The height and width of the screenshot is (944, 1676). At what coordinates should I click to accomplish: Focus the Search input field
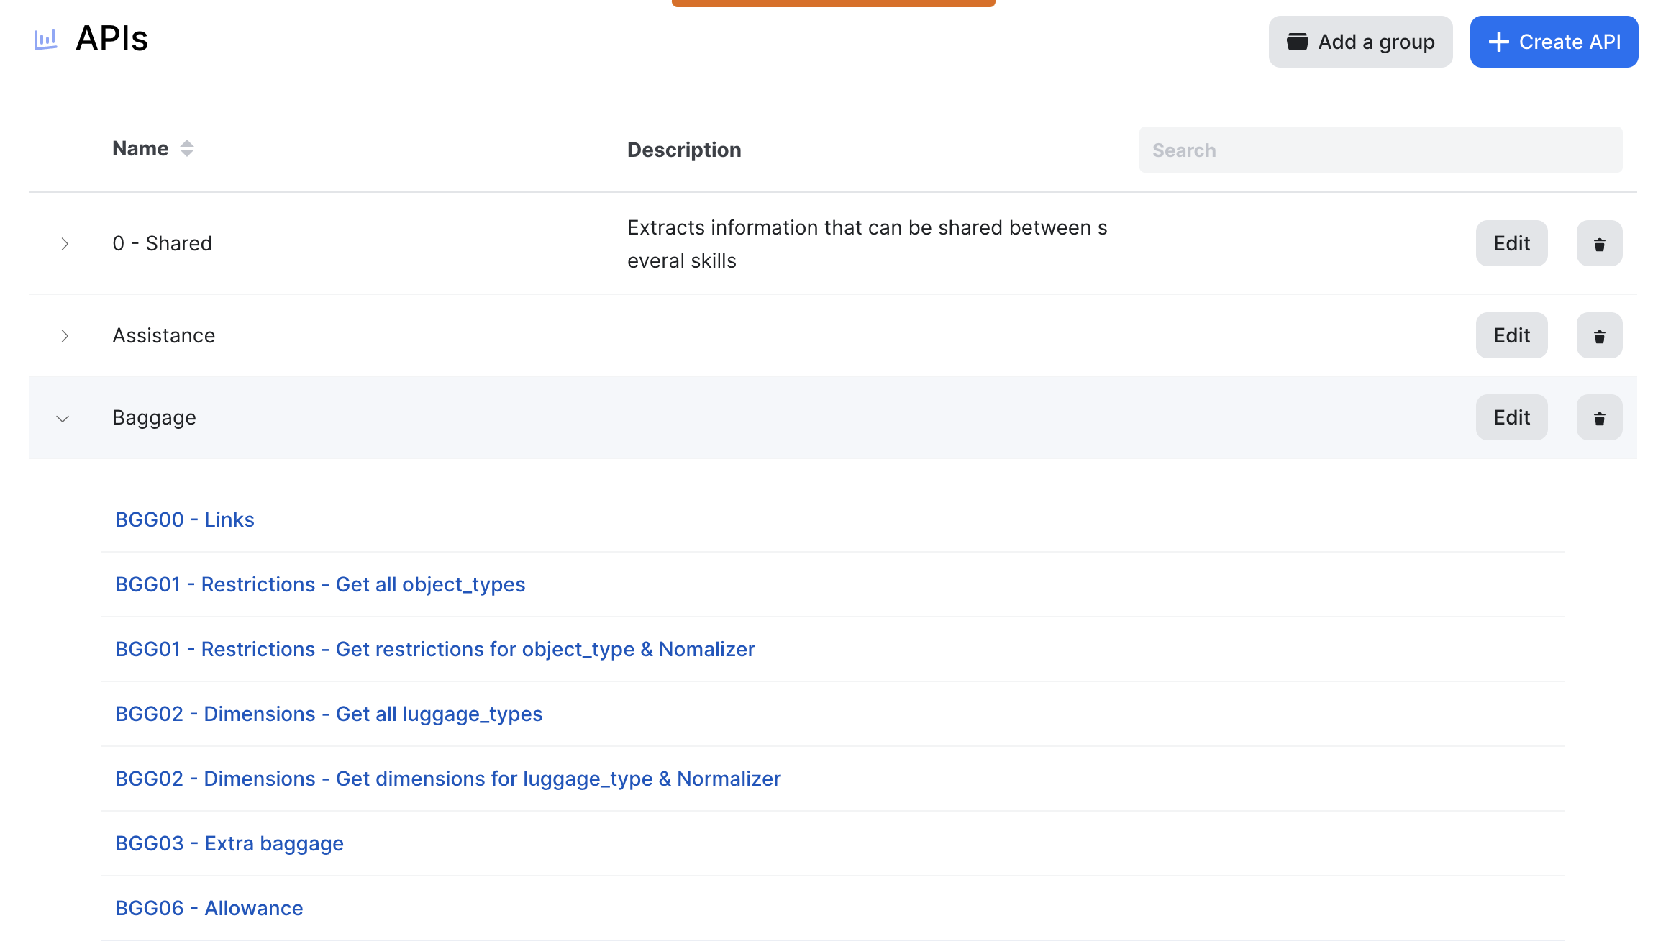click(x=1380, y=150)
